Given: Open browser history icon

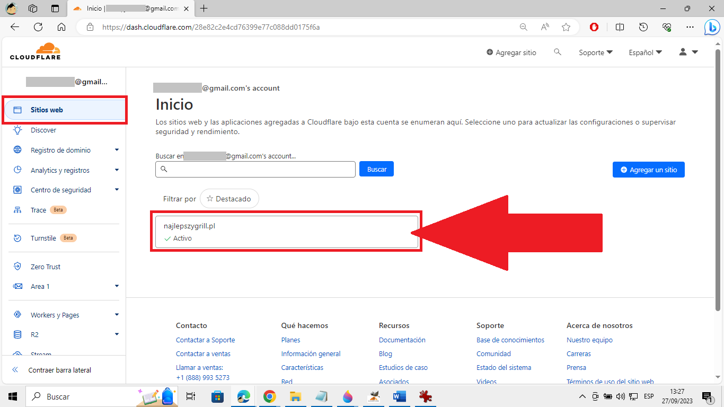Looking at the screenshot, I should (643, 27).
